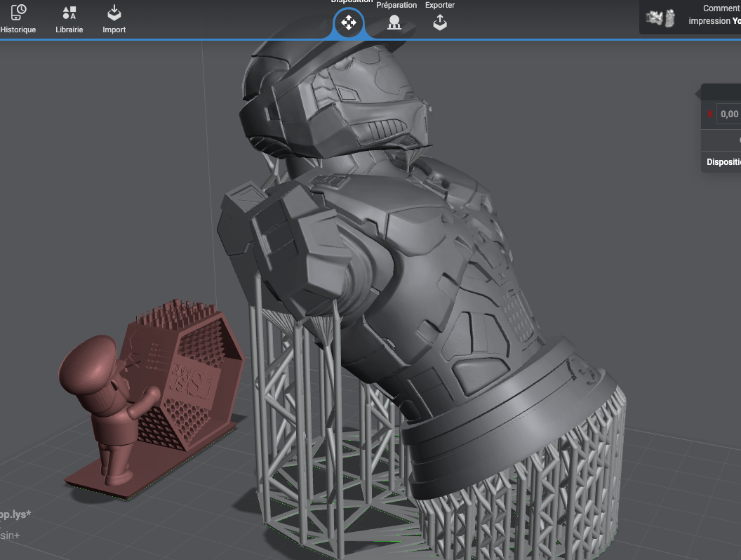Click the X position input field
The width and height of the screenshot is (741, 560).
pos(728,114)
